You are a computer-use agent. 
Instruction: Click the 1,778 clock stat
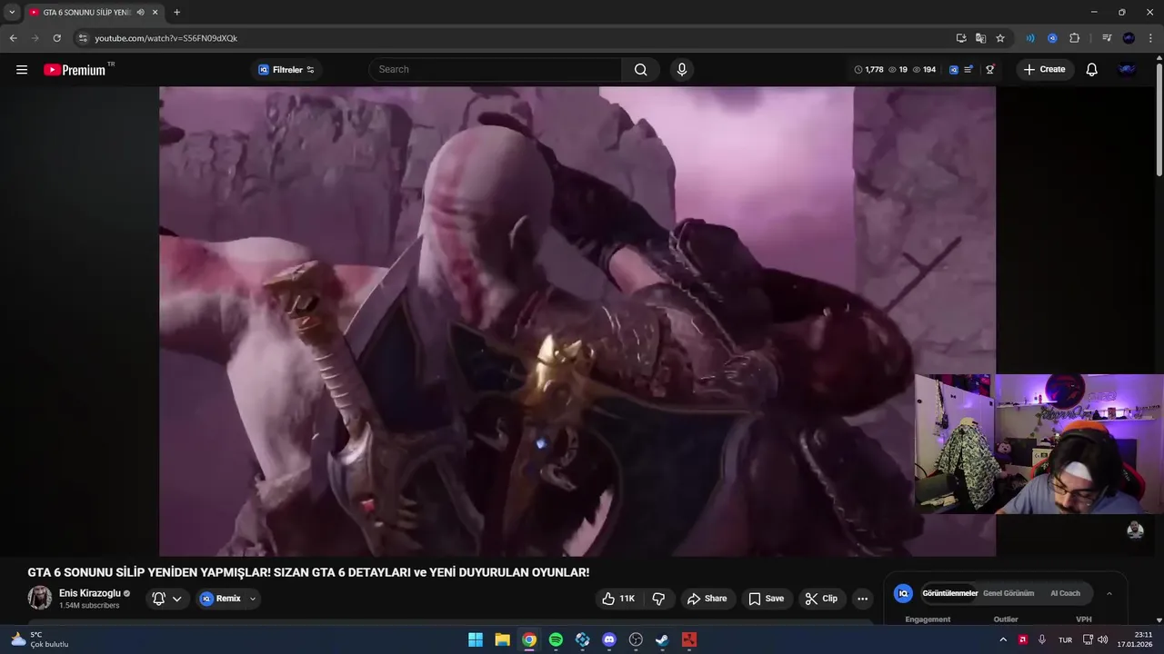(869, 70)
